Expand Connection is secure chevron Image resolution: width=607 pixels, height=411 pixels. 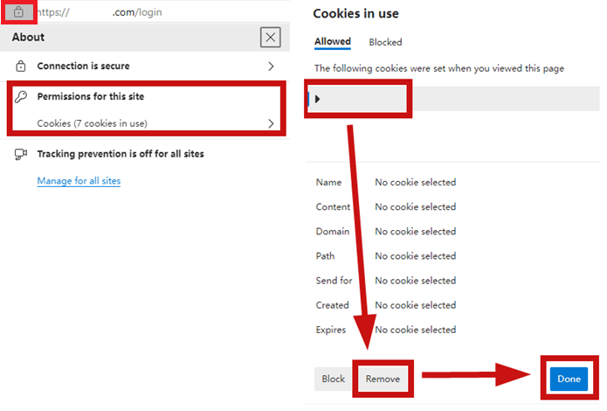(x=271, y=66)
